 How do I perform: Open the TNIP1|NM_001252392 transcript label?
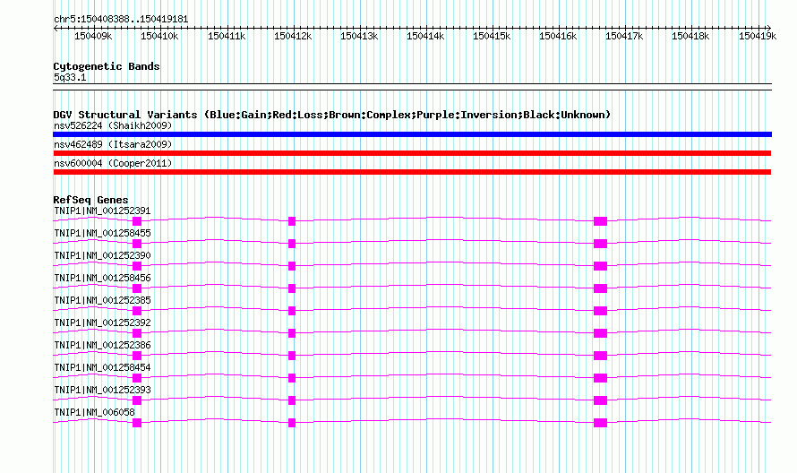(x=102, y=322)
